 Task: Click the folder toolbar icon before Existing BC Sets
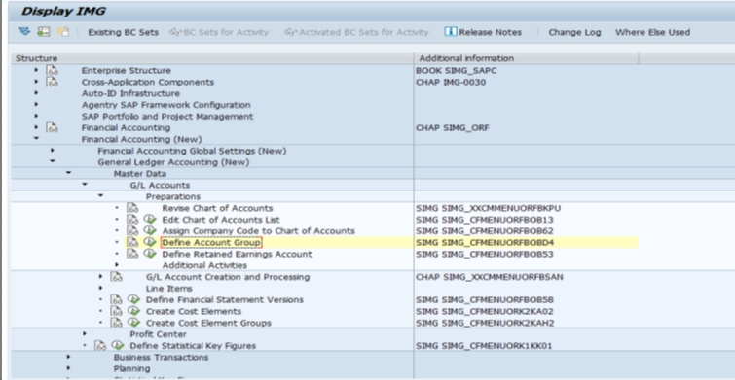pos(63,32)
